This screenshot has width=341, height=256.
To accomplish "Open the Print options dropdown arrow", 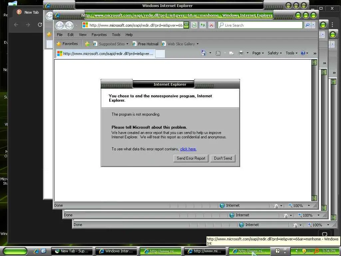I will (247, 53).
